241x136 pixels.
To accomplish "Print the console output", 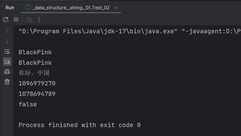I will click(x=7, y=72).
